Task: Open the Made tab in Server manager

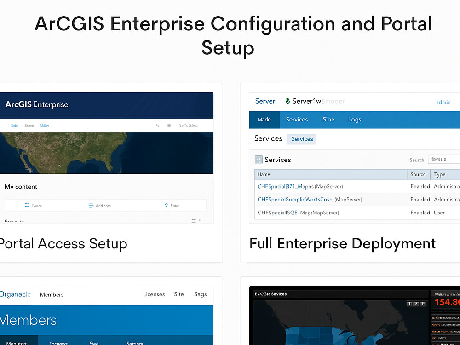Action: (x=264, y=120)
